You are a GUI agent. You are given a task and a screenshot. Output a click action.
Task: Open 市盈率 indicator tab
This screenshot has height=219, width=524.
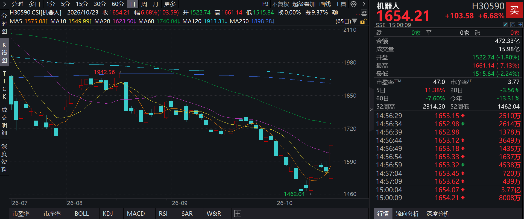coord(21,214)
